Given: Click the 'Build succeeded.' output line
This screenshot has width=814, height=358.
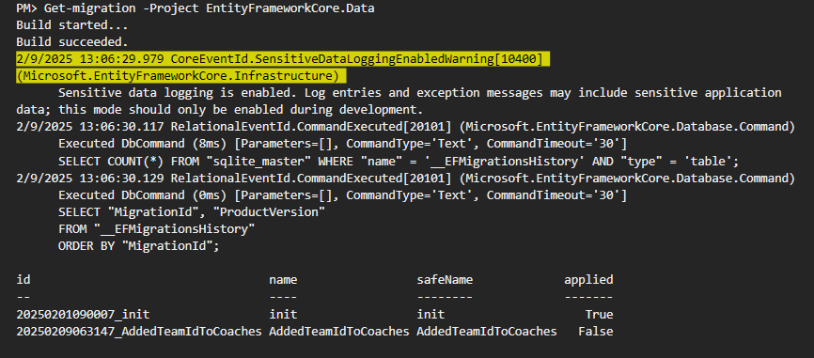Looking at the screenshot, I should [72, 42].
